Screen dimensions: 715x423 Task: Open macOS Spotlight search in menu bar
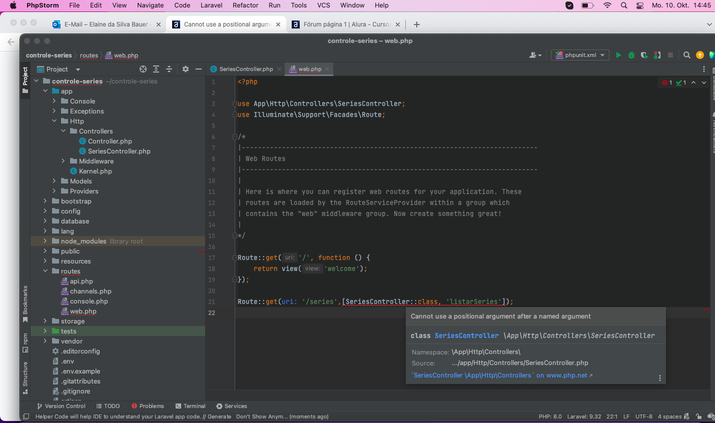624,5
